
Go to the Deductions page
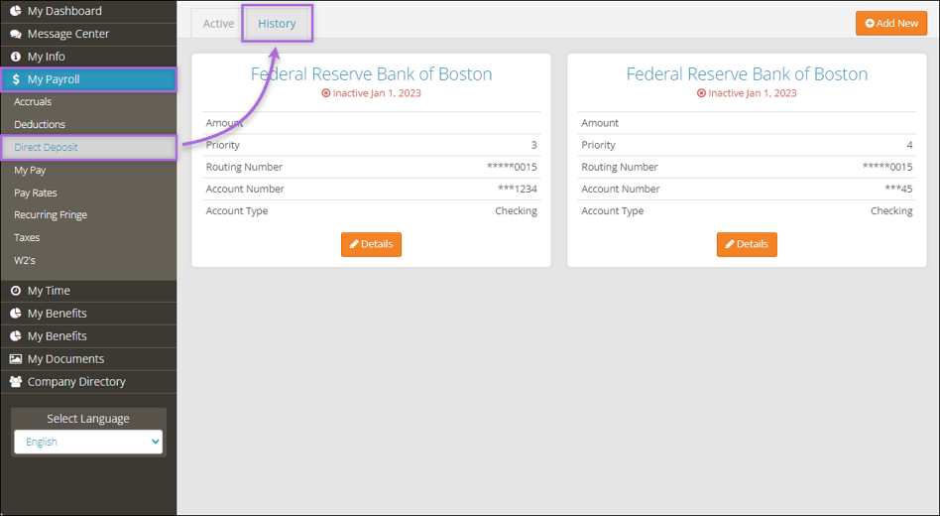pyautogui.click(x=40, y=125)
